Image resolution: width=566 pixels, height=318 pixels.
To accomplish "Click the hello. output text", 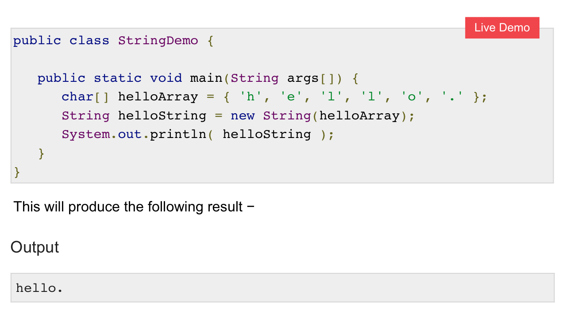I will [40, 288].
